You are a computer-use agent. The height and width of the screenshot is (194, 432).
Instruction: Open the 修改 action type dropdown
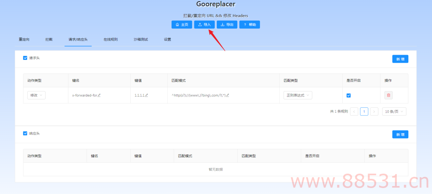click(x=36, y=95)
